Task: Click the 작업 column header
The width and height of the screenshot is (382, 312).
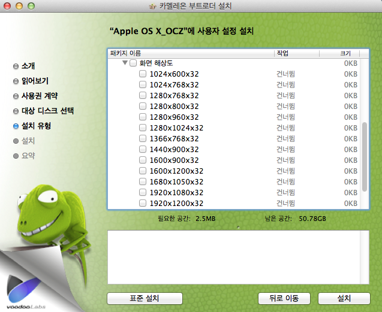Action: coord(297,53)
